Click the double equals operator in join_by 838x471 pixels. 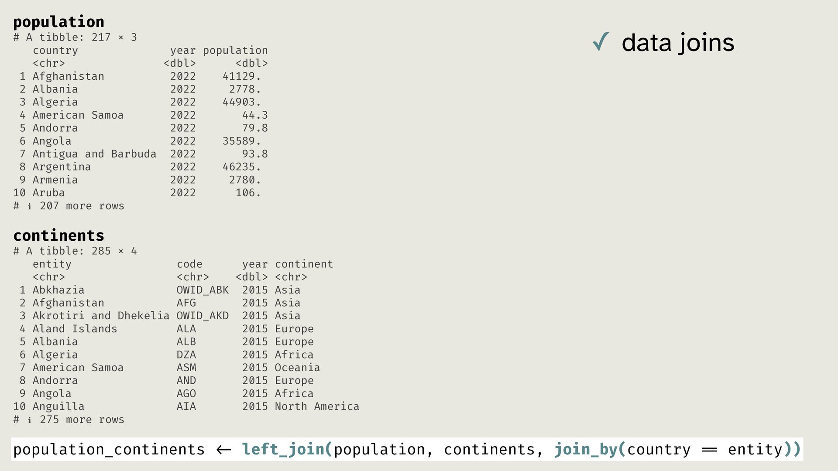click(709, 450)
